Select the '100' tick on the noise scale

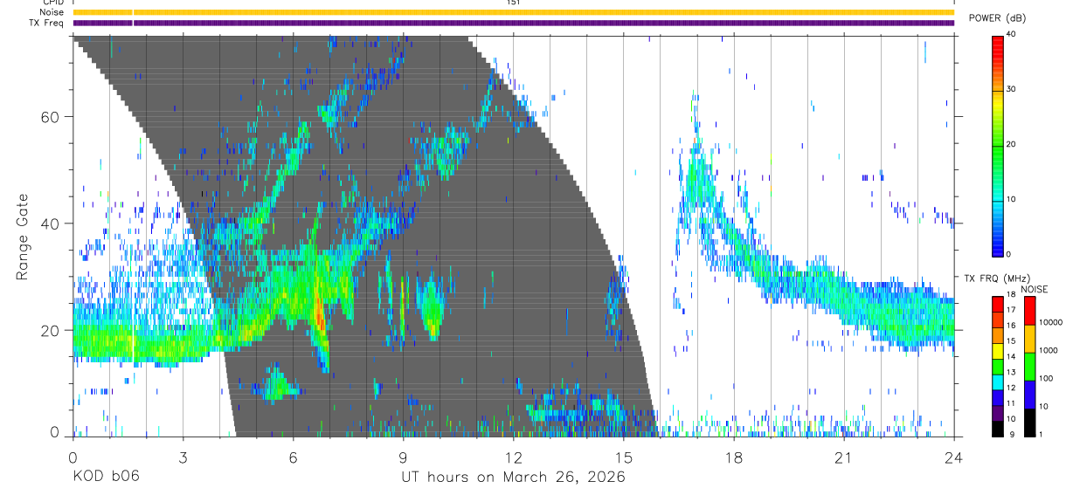point(1044,378)
